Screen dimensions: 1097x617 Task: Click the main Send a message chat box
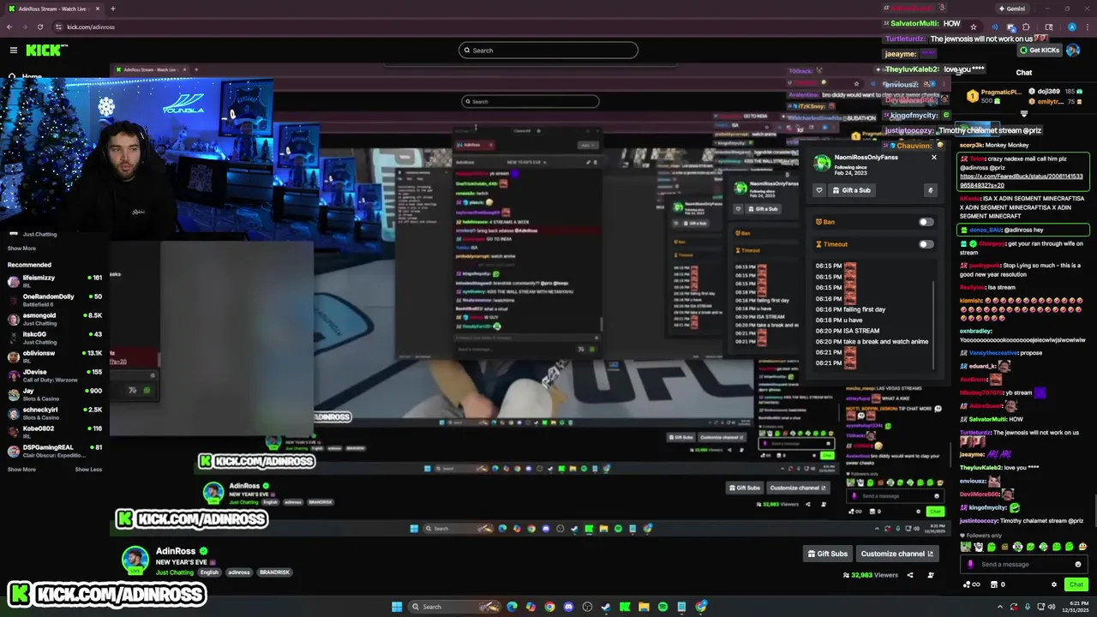point(1023,564)
